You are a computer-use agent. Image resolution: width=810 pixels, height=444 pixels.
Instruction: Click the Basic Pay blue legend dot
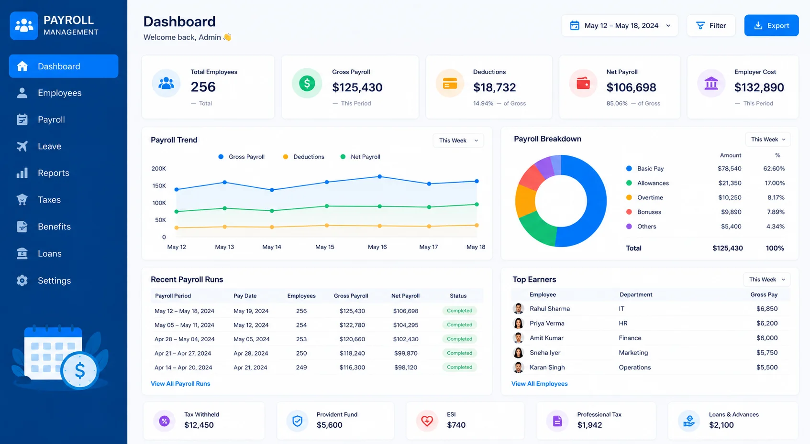pos(629,169)
